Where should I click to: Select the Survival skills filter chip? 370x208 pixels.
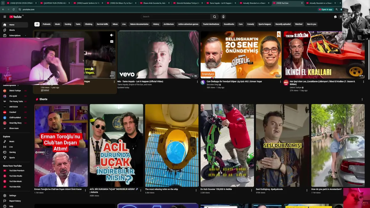[x=102, y=24]
